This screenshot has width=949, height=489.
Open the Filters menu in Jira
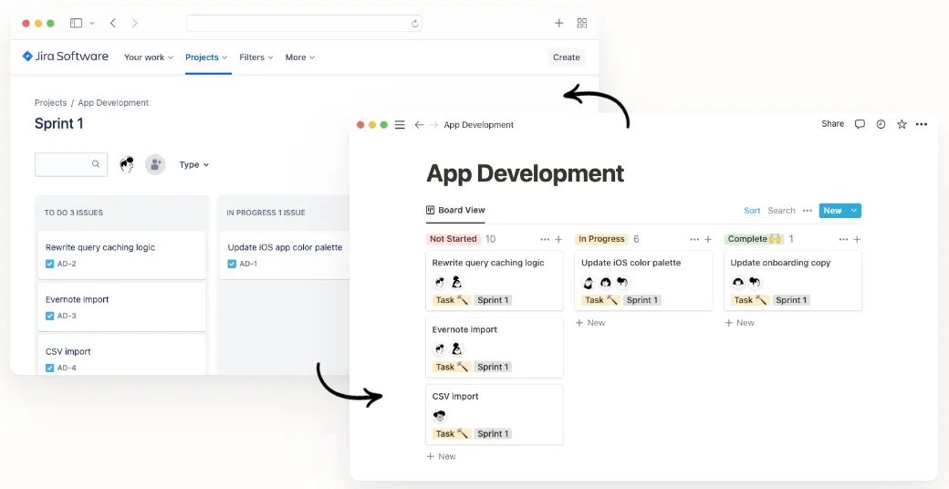(x=256, y=57)
